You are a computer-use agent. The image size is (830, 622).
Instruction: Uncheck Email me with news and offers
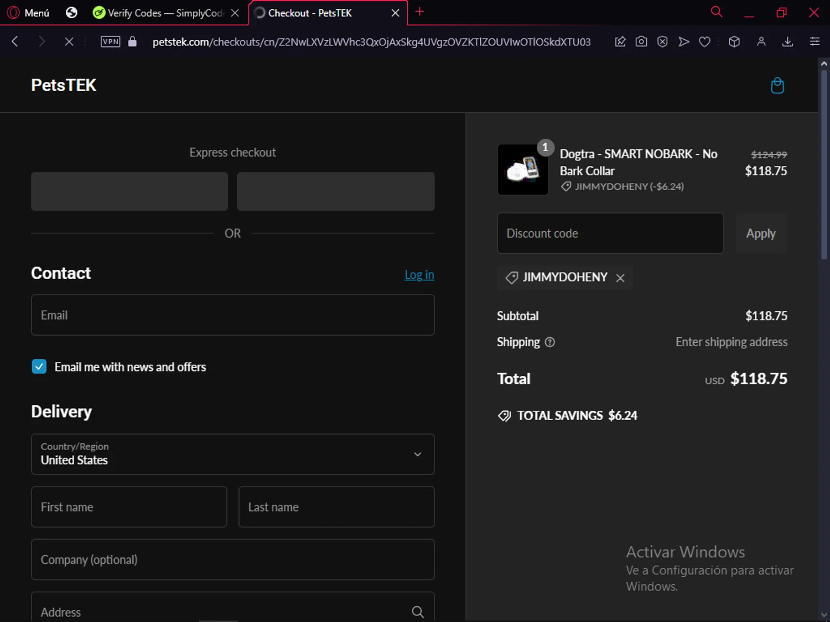click(x=39, y=367)
